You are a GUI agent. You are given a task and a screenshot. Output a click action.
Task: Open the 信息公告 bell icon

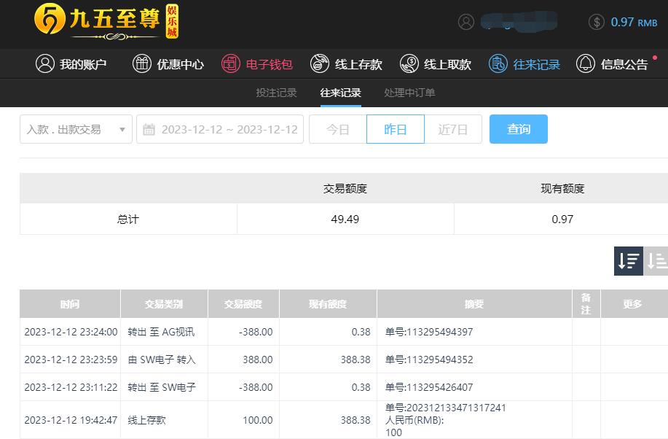tap(586, 64)
